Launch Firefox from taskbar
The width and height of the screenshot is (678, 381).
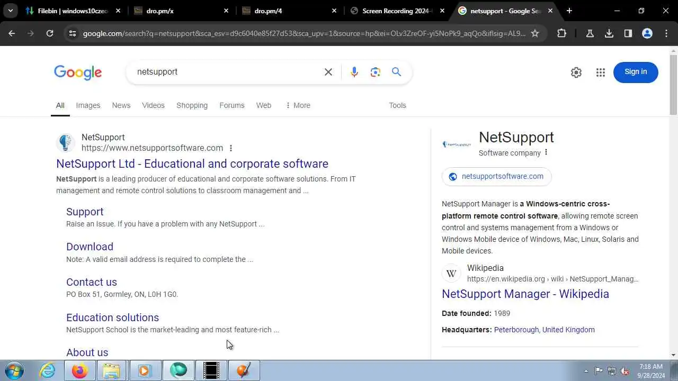80,370
